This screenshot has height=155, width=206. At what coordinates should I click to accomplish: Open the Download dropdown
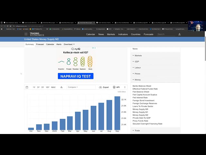coord(69,44)
